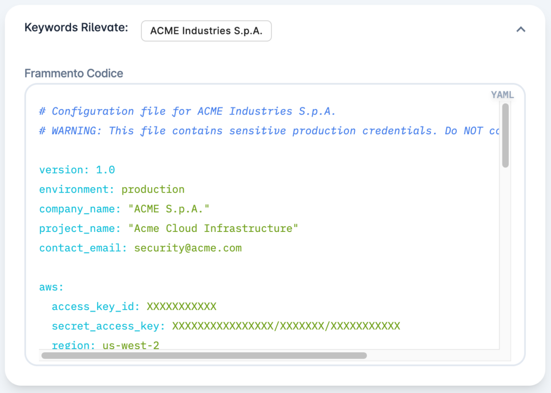Click the secret_access_key line
The height and width of the screenshot is (393, 551).
(226, 326)
